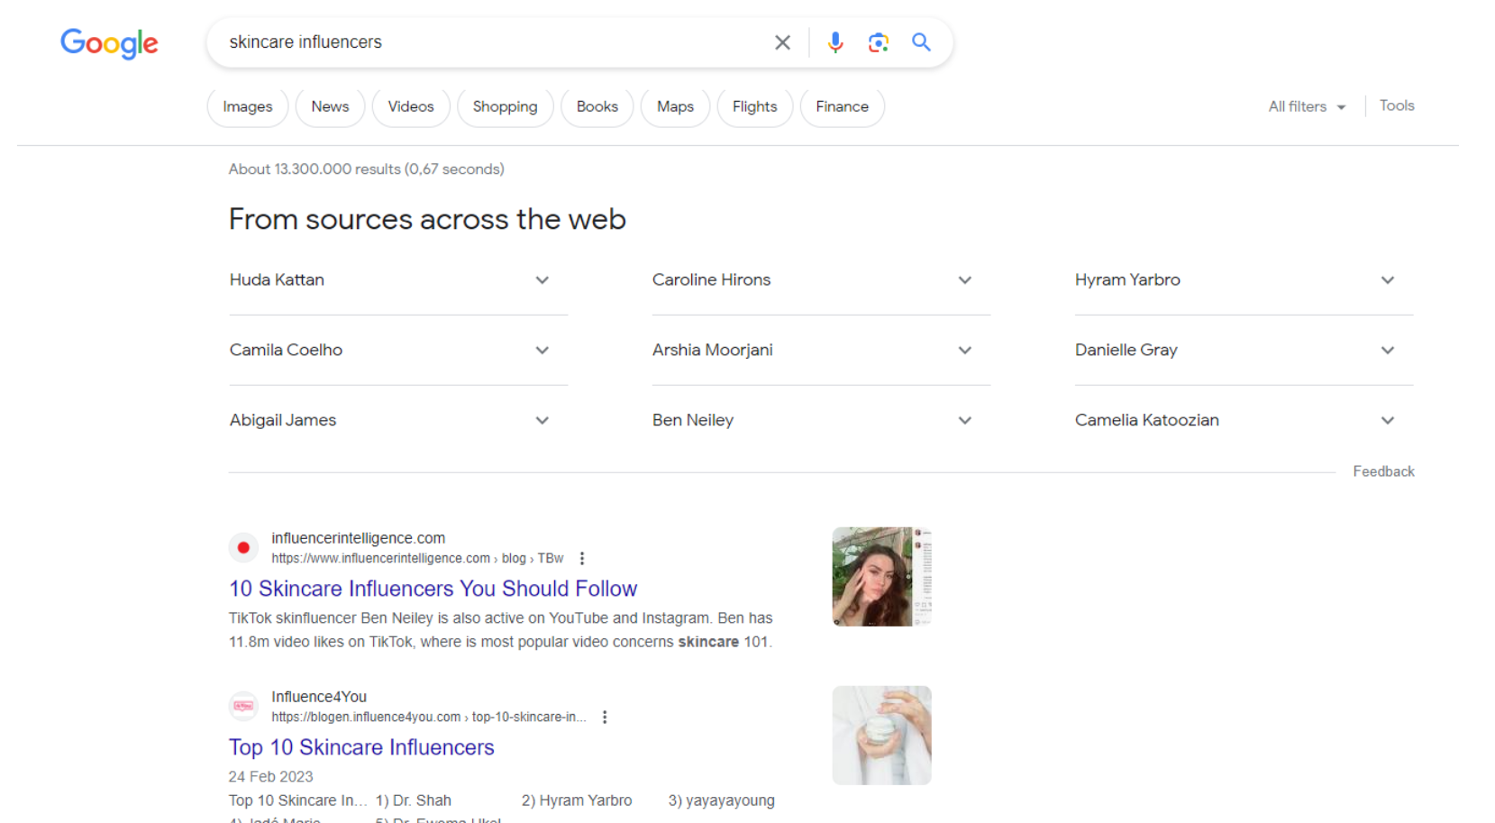
Task: Open the Flights tab
Action: (754, 106)
